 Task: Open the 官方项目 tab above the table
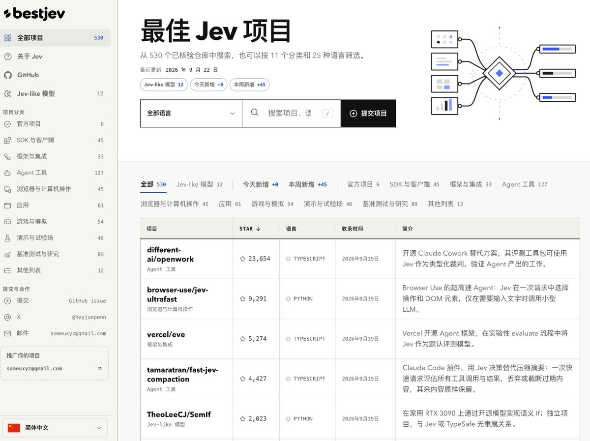tap(363, 184)
